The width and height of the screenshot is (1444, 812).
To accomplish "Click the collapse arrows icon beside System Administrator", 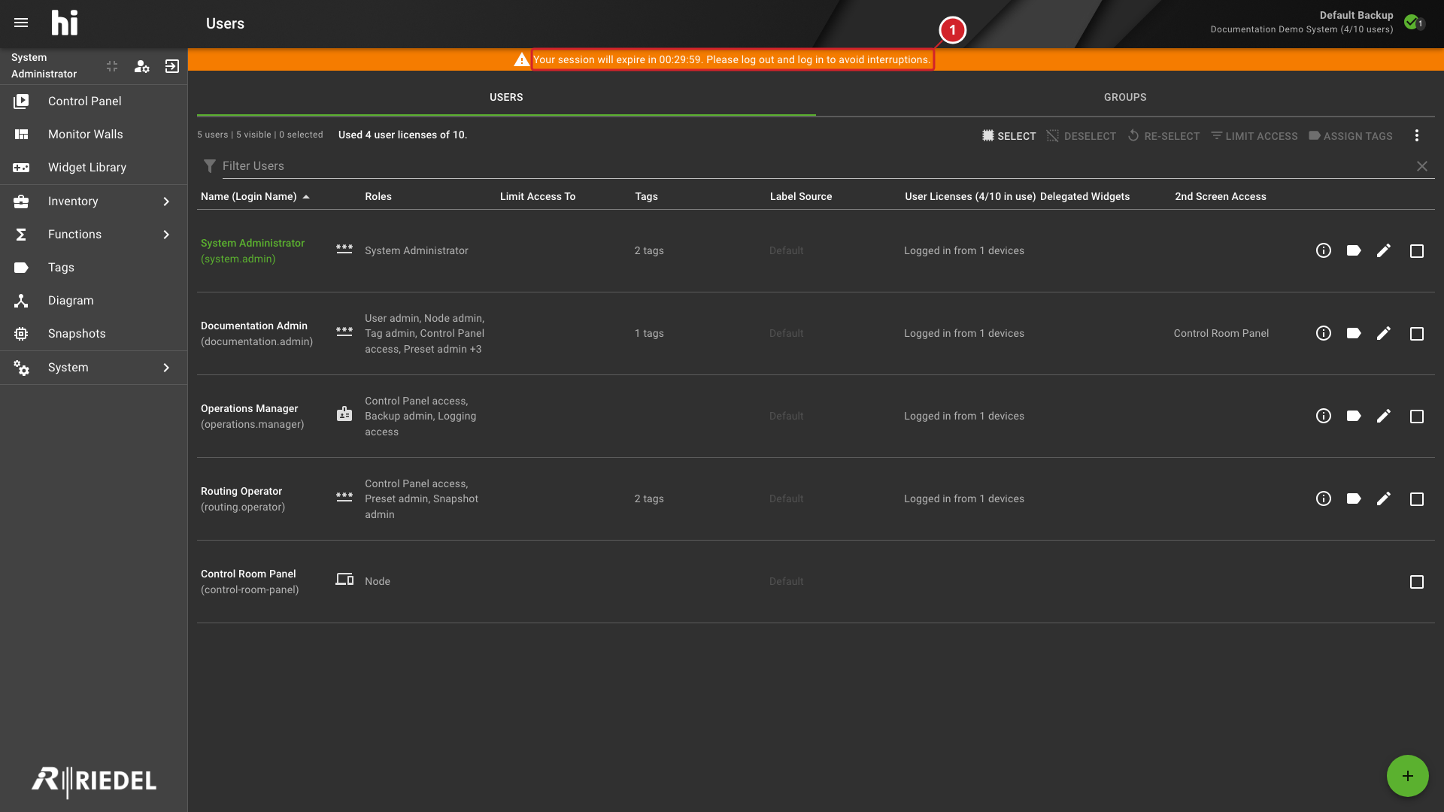I will click(x=112, y=66).
